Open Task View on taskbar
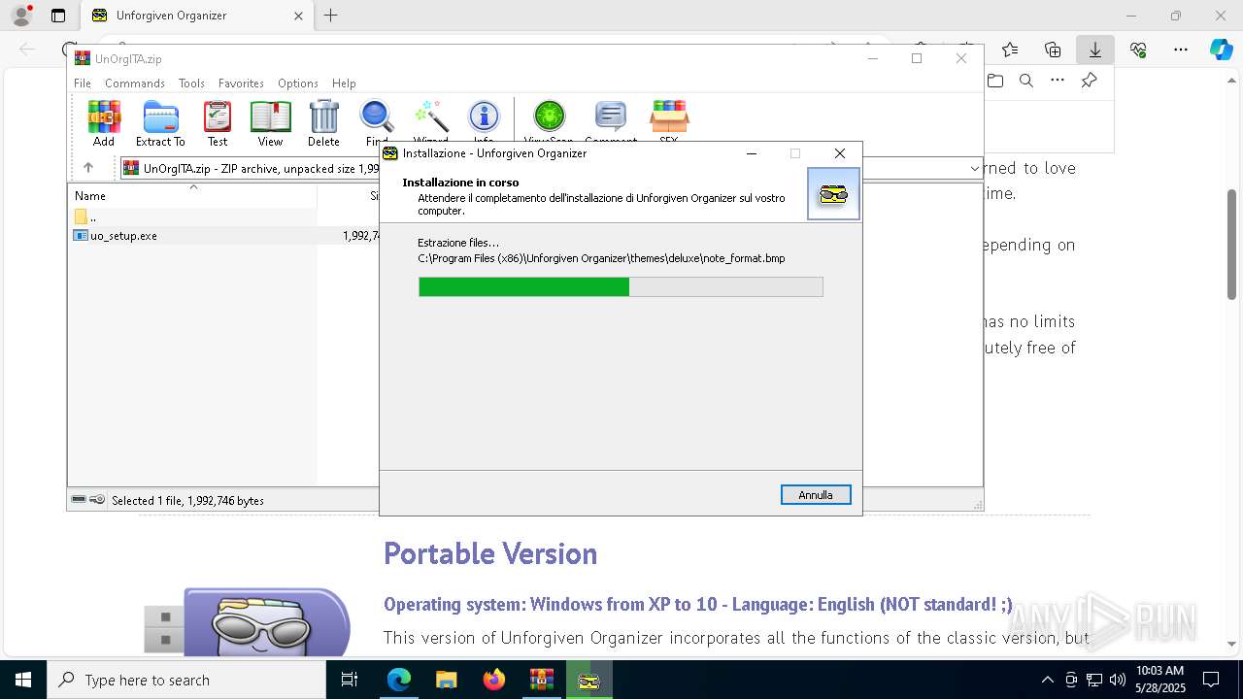 350,680
